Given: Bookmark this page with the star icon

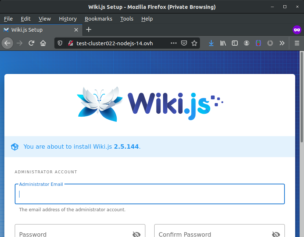Looking at the screenshot, I should [x=195, y=43].
